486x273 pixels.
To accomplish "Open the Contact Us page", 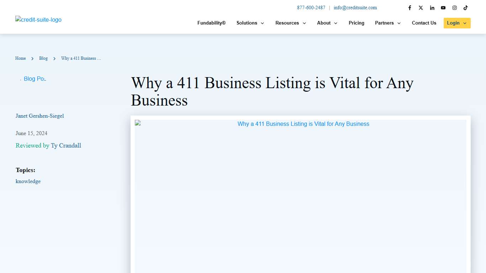I will pyautogui.click(x=424, y=23).
